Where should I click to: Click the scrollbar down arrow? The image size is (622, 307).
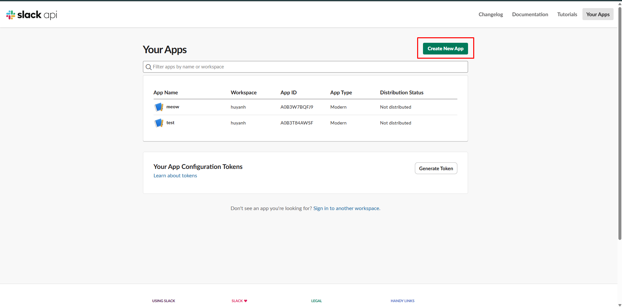(x=620, y=305)
